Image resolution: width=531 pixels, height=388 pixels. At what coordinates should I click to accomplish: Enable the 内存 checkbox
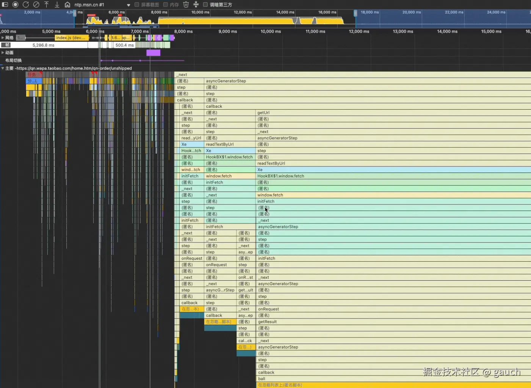(166, 5)
